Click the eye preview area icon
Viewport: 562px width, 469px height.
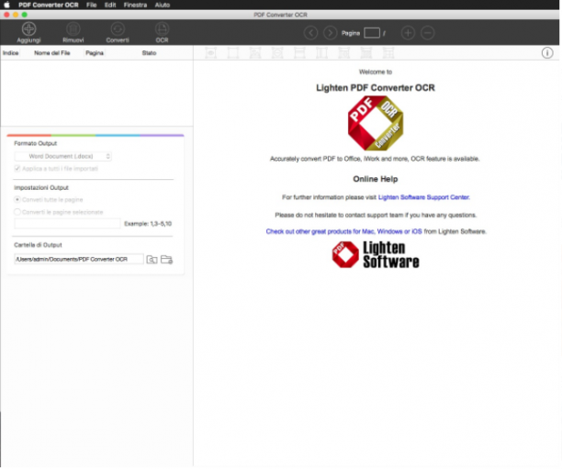211,53
